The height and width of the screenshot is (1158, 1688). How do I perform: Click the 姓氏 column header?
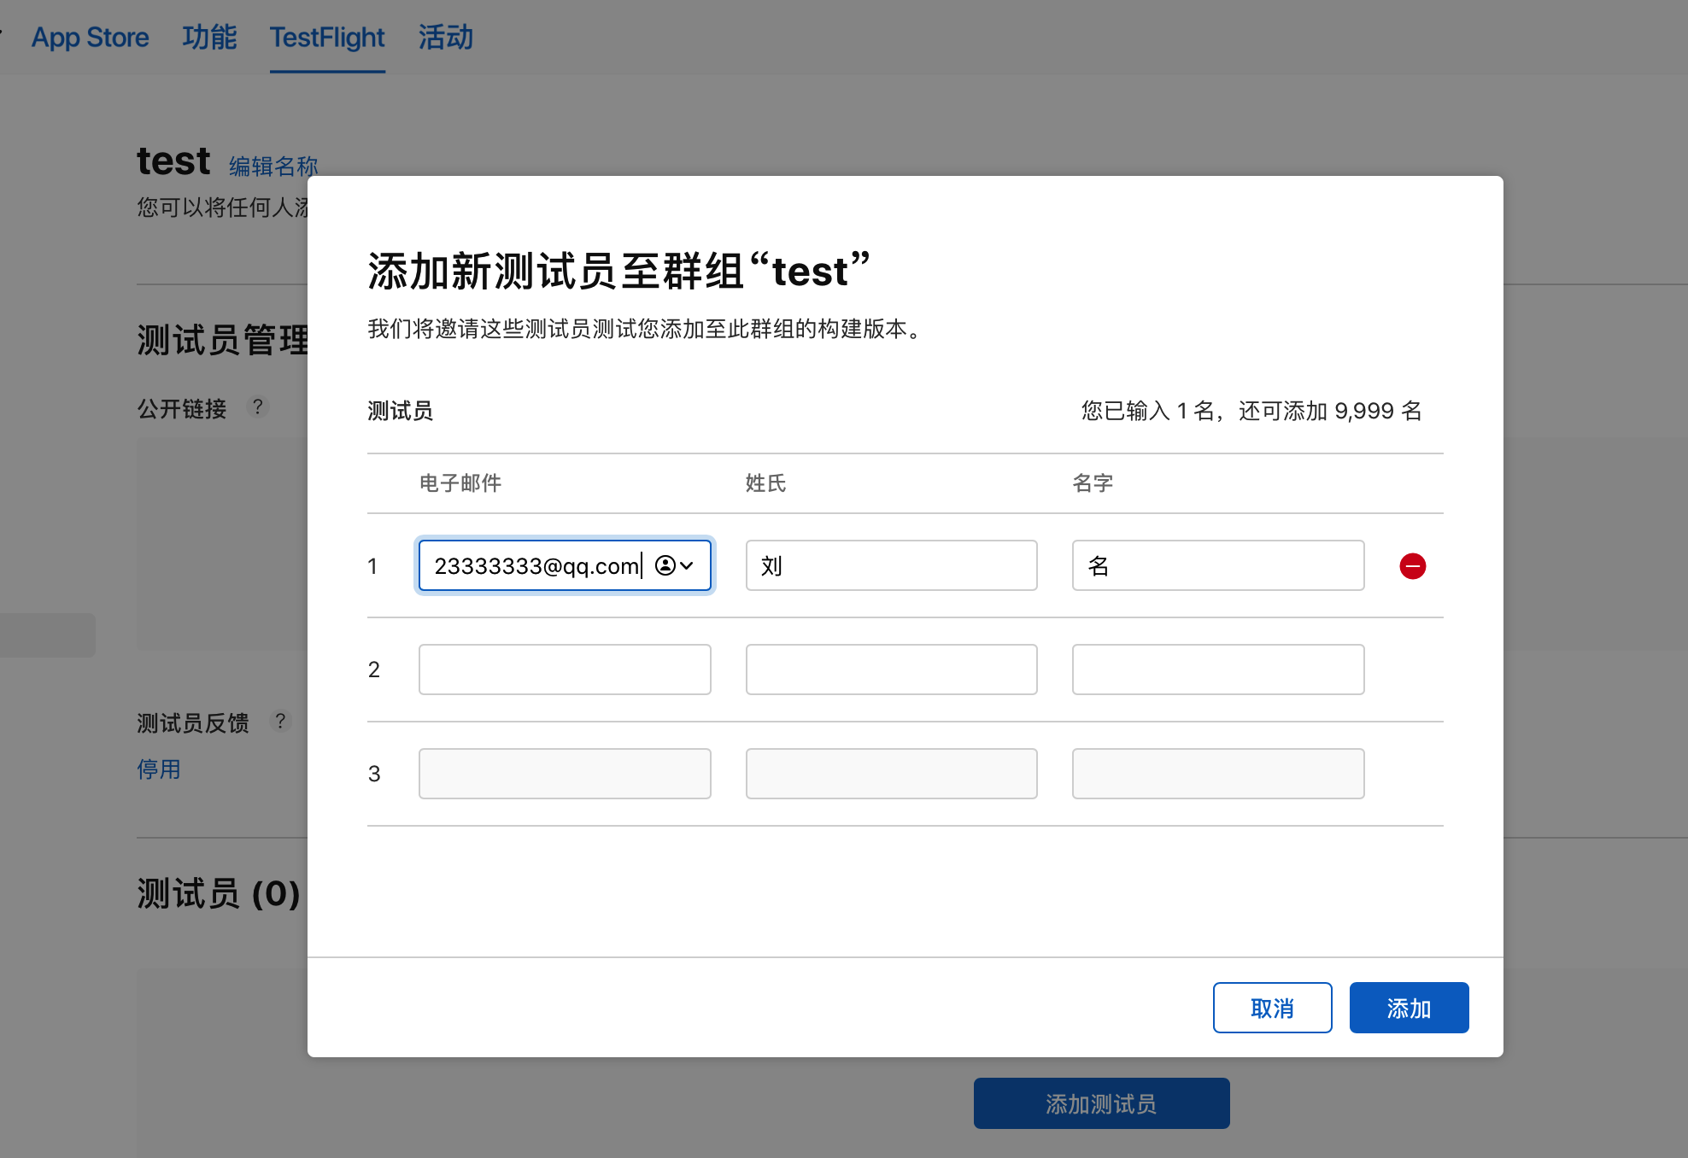765,483
